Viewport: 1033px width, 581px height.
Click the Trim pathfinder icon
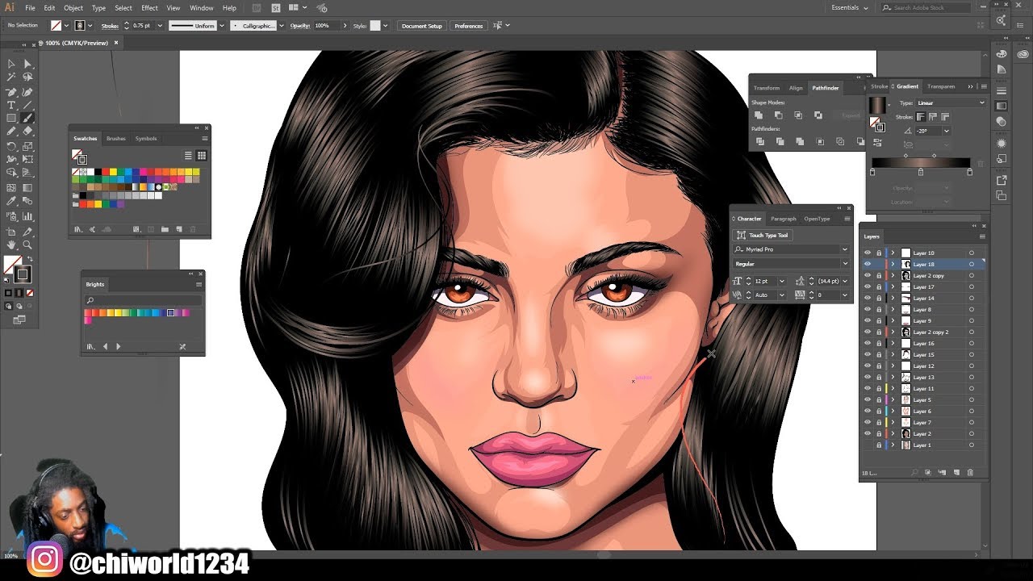tap(780, 141)
